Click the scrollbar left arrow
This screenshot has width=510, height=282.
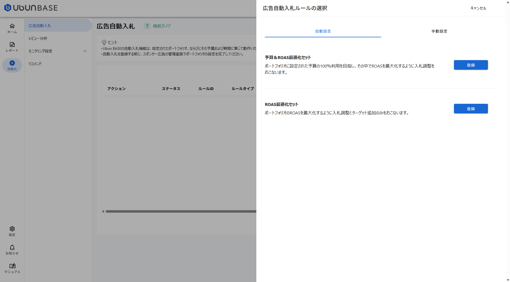point(103,211)
